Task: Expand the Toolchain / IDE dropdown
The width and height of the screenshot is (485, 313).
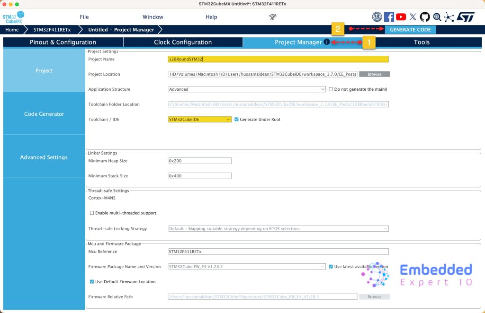Action: pyautogui.click(x=199, y=120)
